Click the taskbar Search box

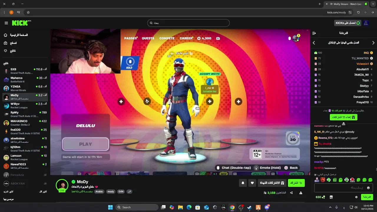point(136,207)
